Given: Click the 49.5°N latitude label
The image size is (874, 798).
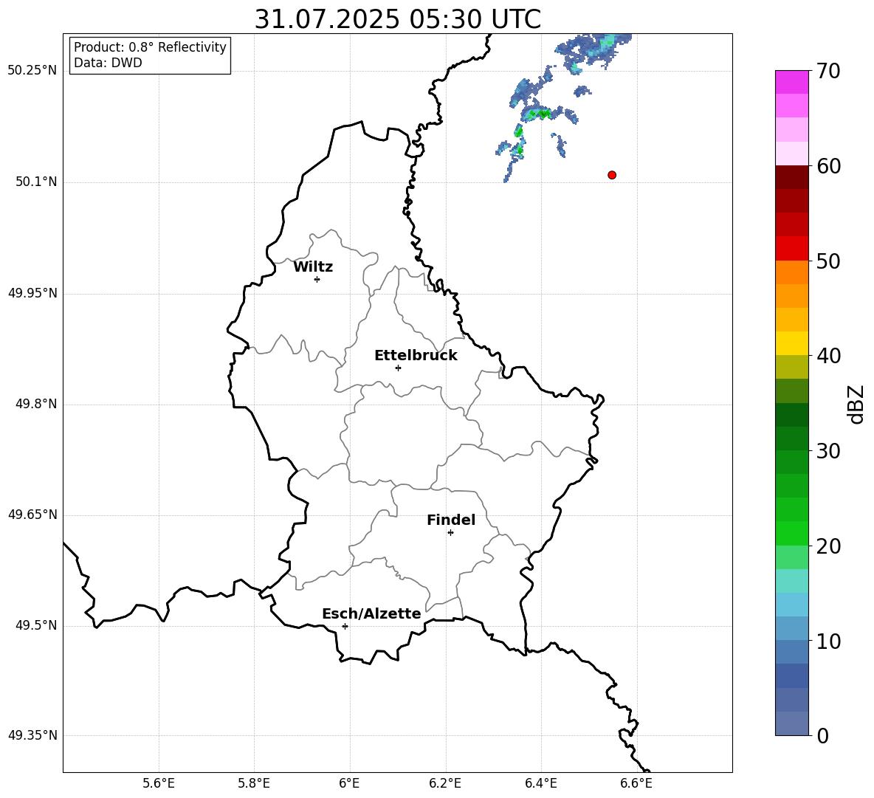Looking at the screenshot, I should coord(37,625).
